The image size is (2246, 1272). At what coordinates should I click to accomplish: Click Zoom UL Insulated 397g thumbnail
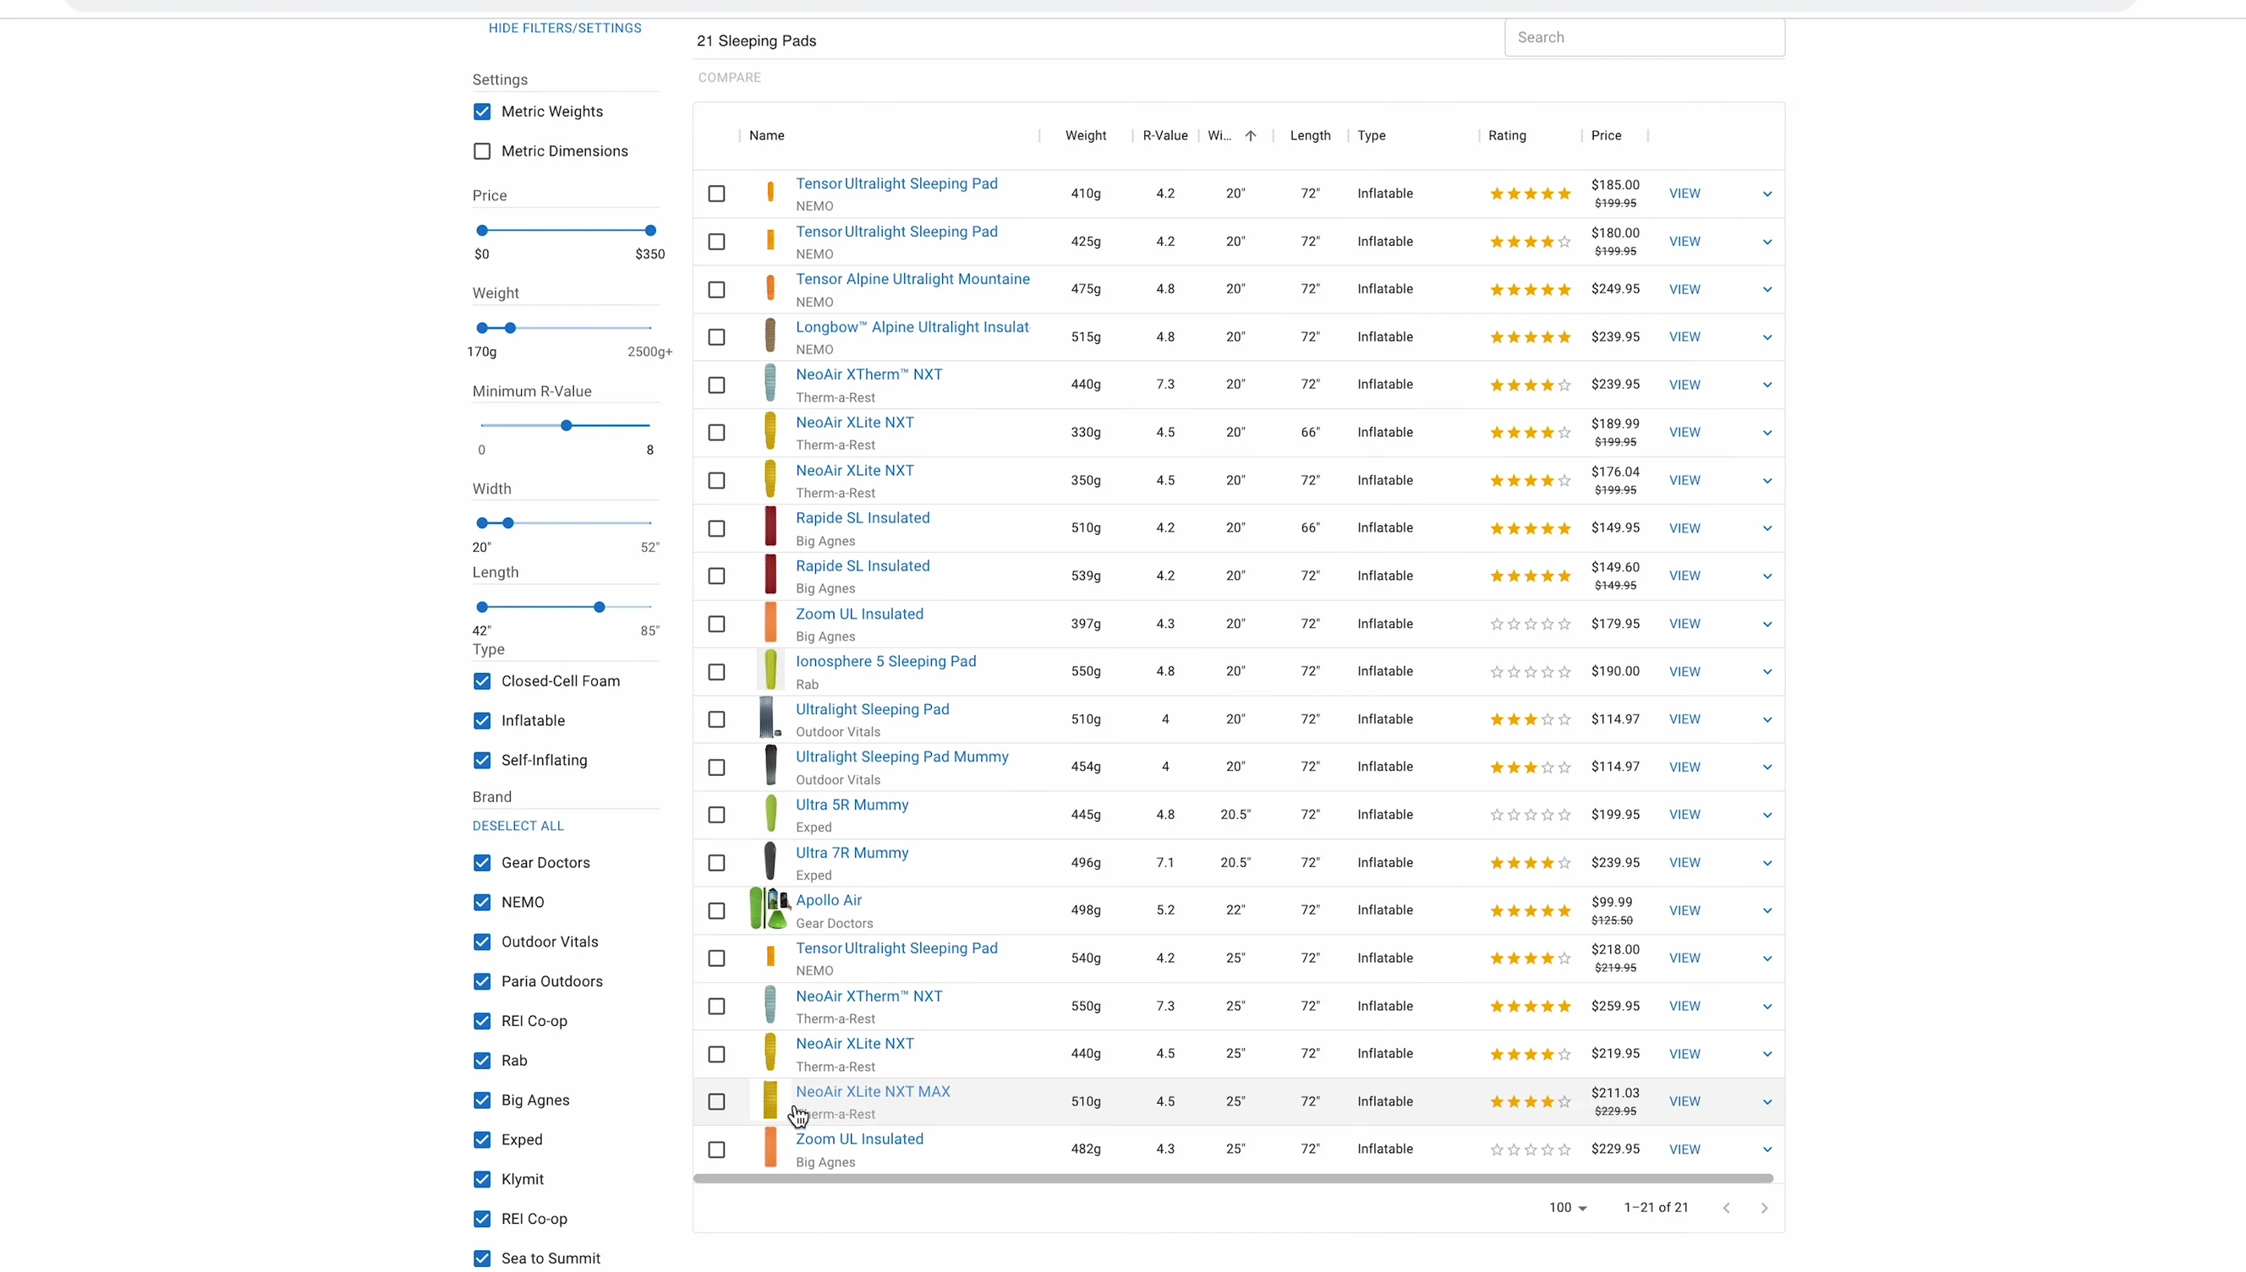point(770,623)
